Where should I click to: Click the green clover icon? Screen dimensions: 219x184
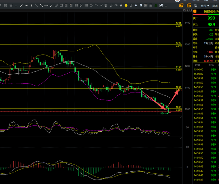[x=156, y=5]
